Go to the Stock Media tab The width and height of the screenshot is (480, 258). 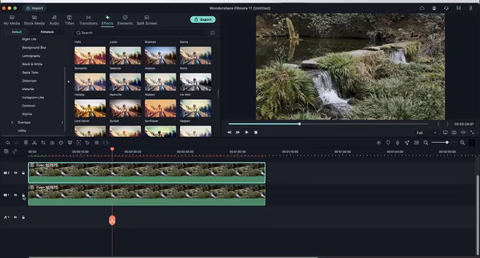[x=34, y=20]
